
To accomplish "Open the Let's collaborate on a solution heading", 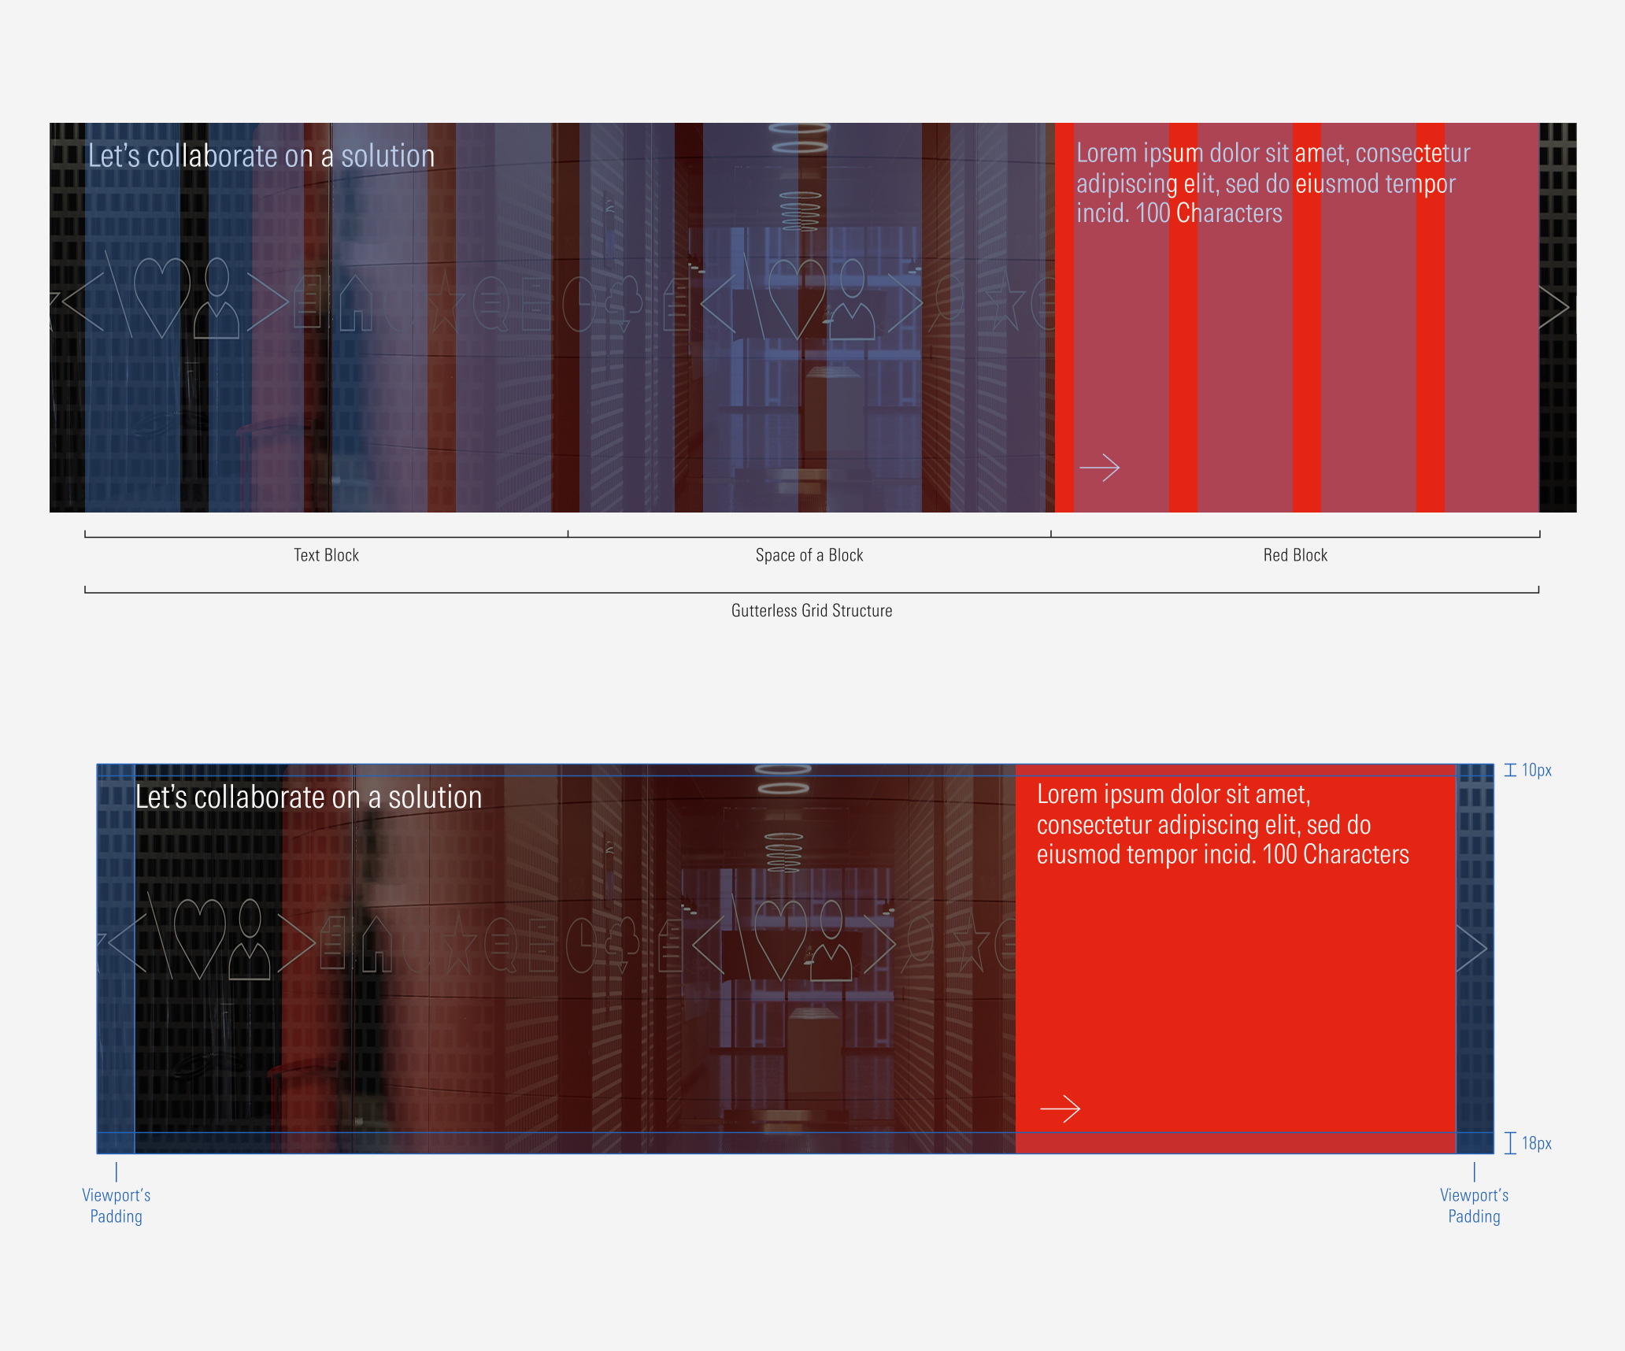I will click(x=262, y=156).
